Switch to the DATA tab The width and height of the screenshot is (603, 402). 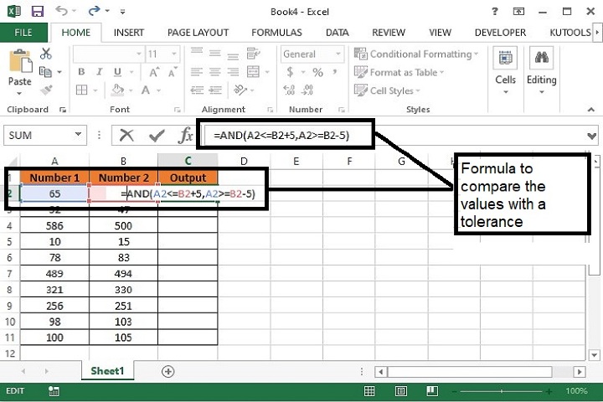point(338,33)
